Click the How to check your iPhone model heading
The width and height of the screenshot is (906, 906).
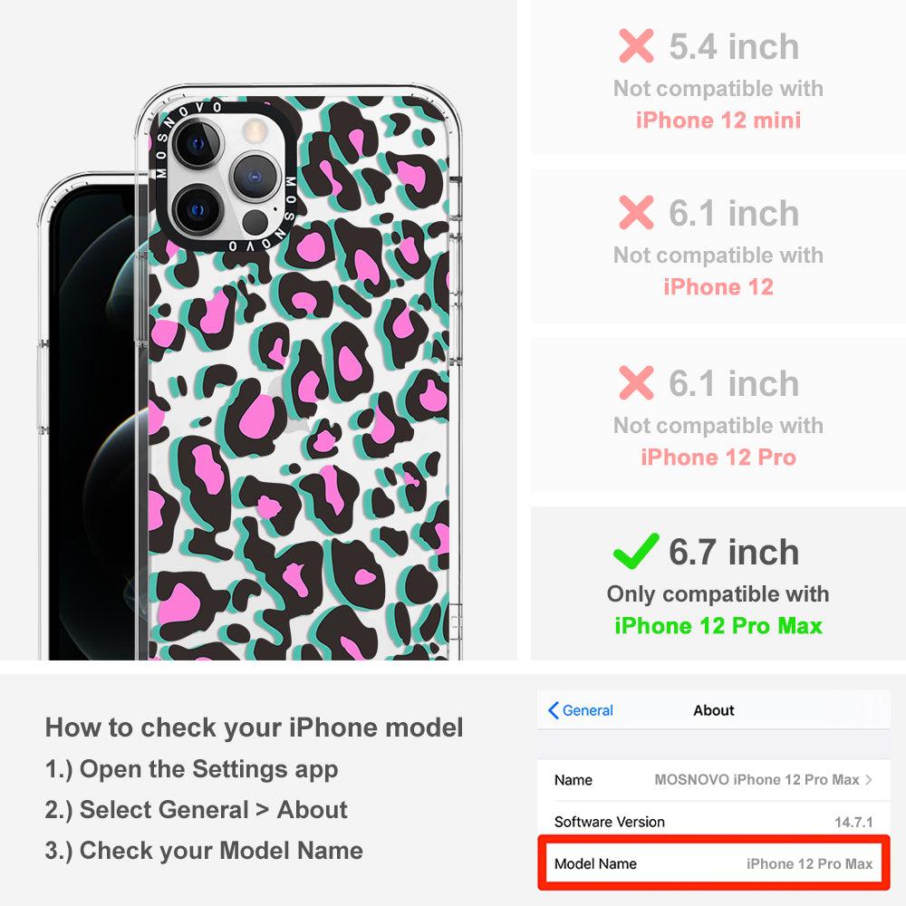255,727
